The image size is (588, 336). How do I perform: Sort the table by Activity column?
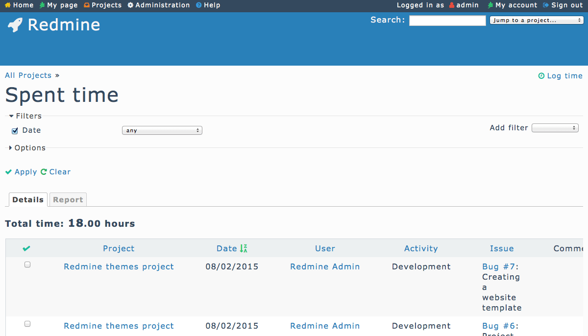tap(421, 249)
